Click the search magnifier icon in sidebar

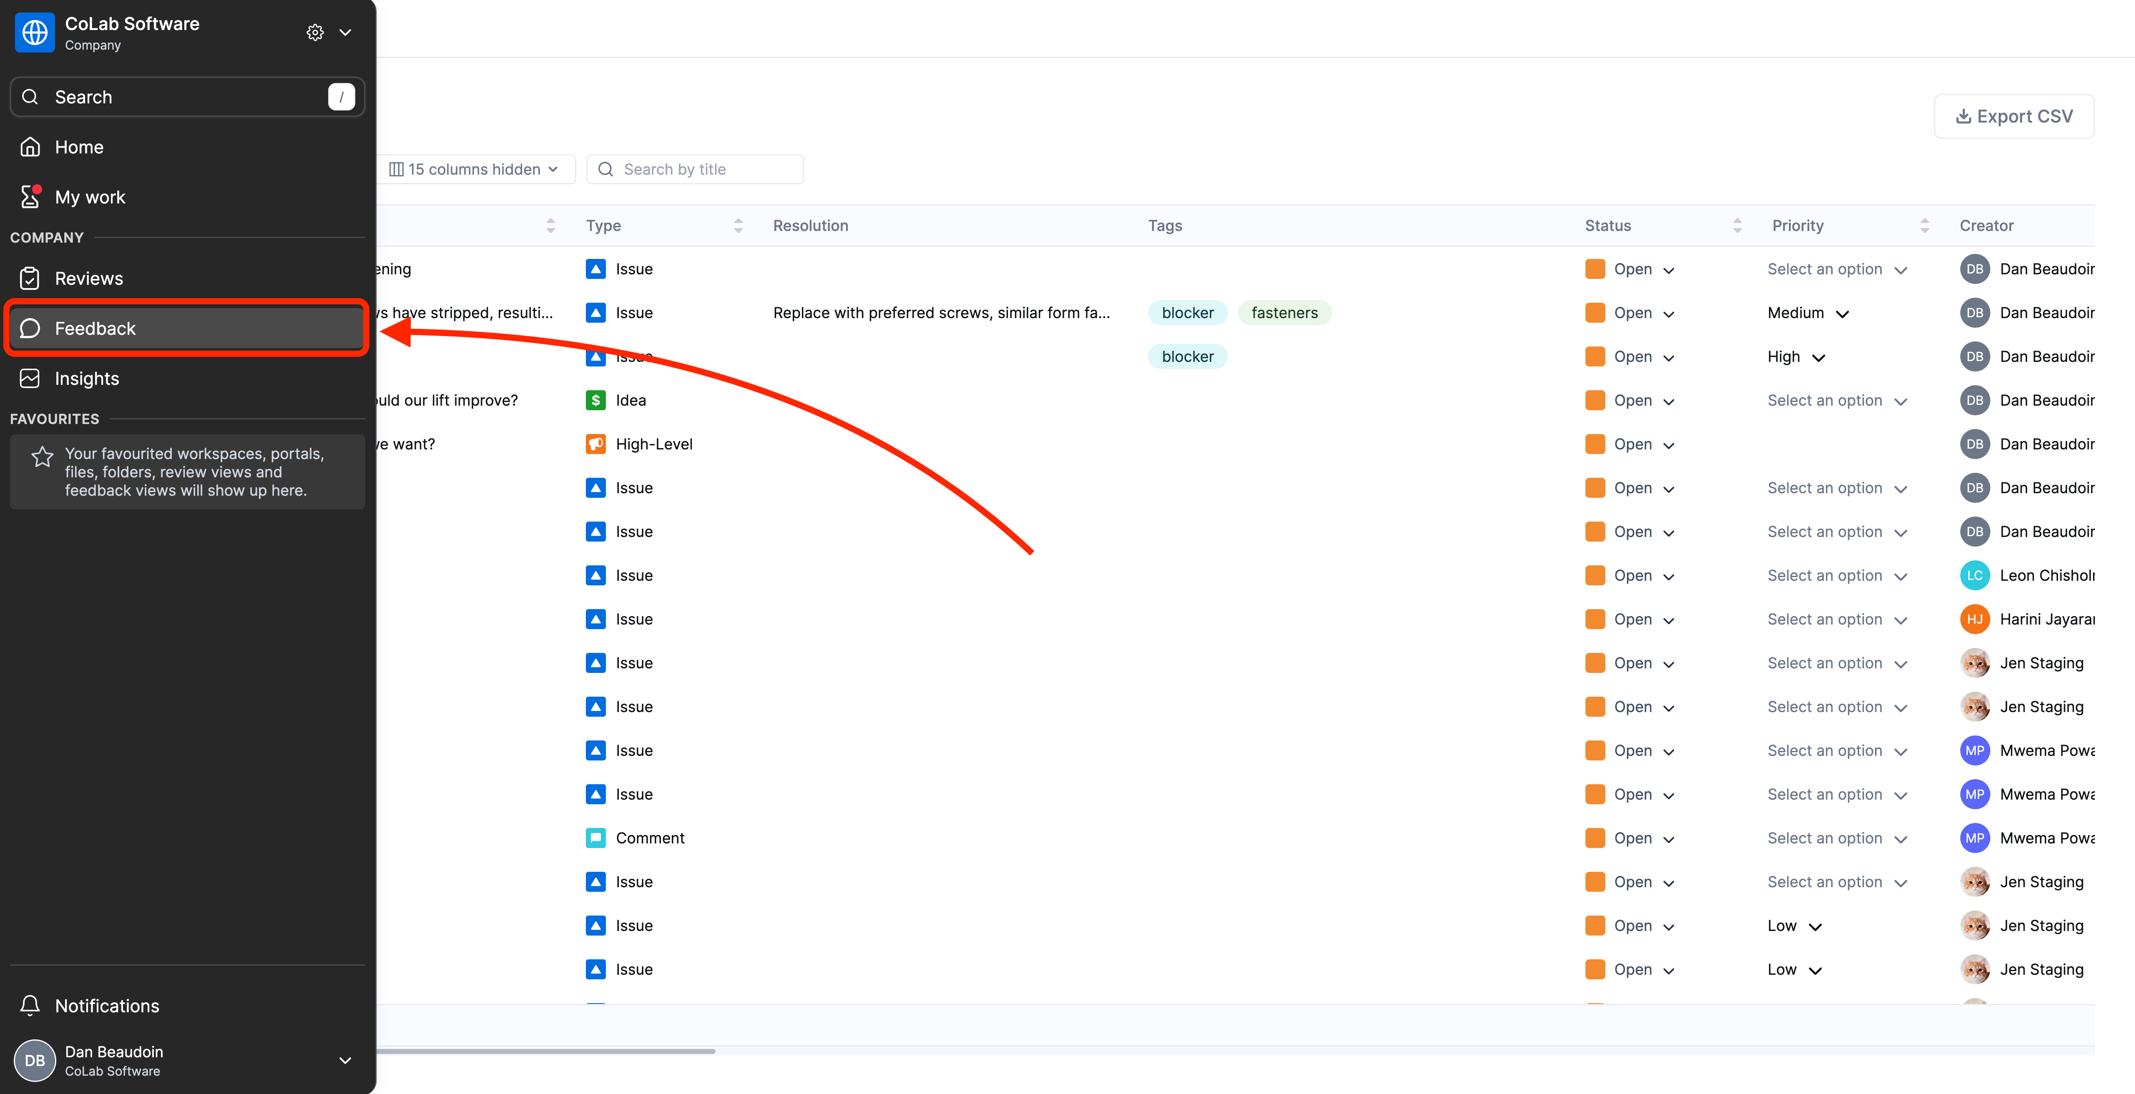(x=30, y=97)
